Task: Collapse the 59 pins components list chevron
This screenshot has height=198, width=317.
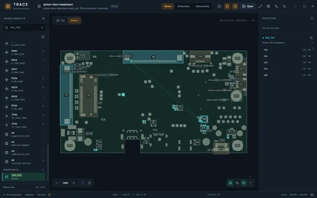Action: [x=312, y=43]
